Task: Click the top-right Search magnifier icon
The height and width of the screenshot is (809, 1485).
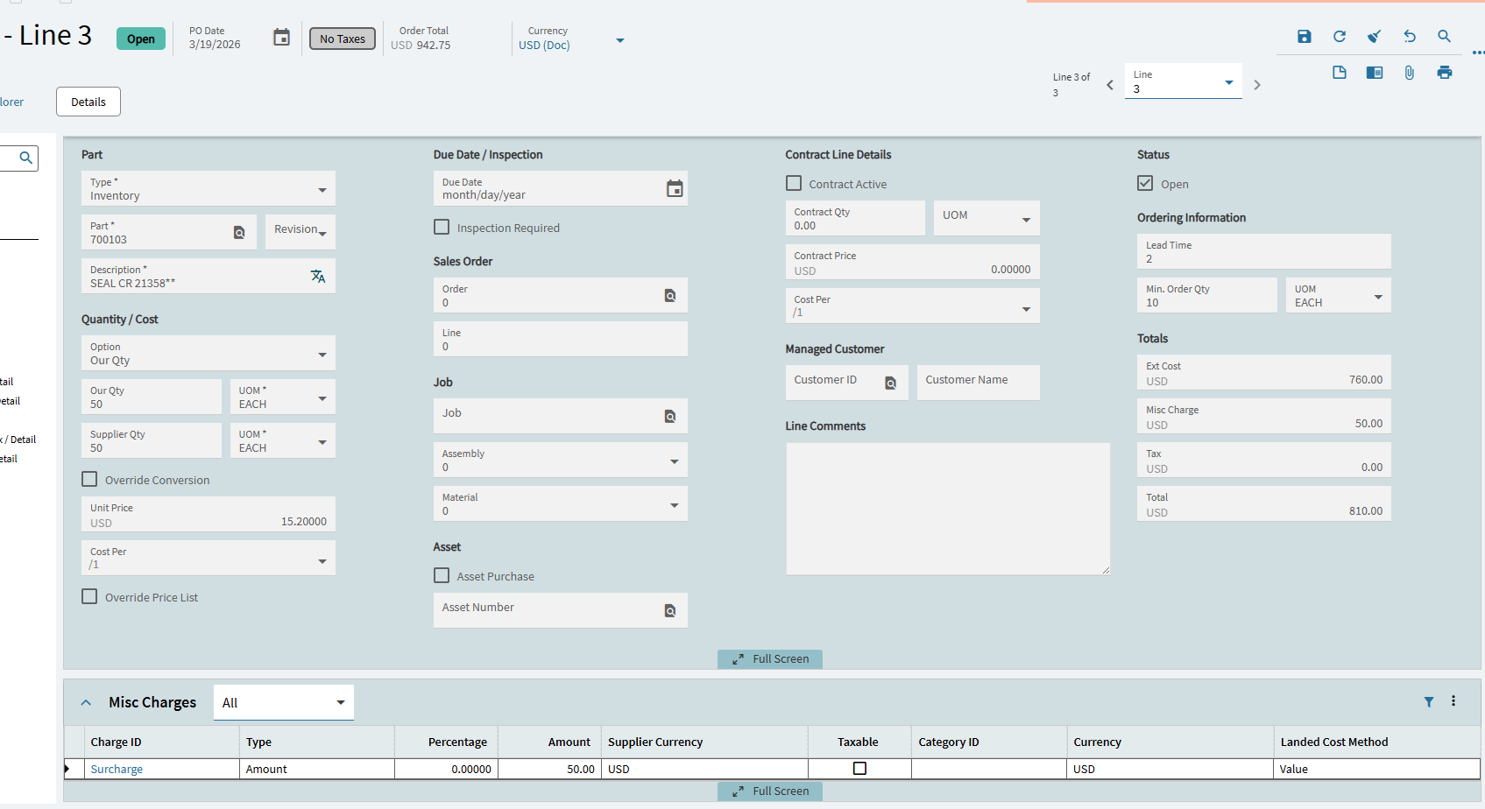Action: click(x=1445, y=36)
